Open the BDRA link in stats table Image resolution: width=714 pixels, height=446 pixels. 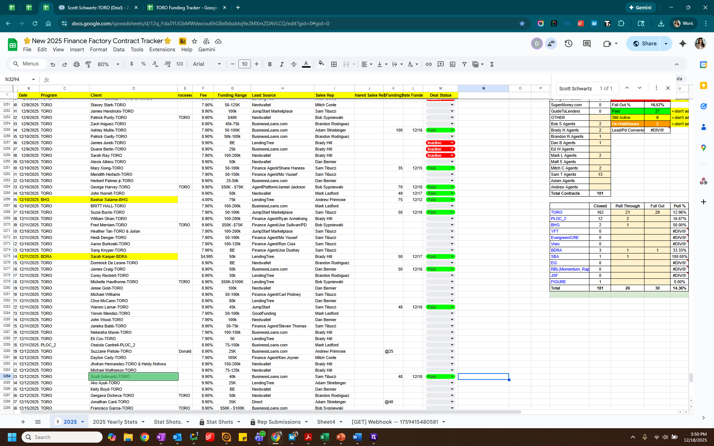coord(556,250)
